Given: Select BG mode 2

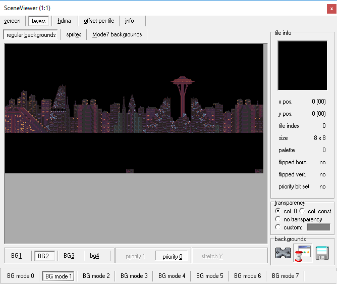Looking at the screenshot, I should (x=96, y=276).
